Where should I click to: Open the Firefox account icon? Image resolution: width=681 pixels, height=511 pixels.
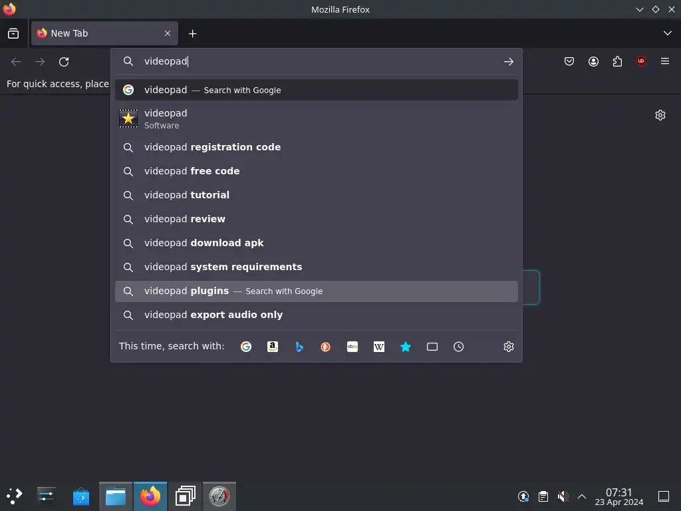pos(593,62)
